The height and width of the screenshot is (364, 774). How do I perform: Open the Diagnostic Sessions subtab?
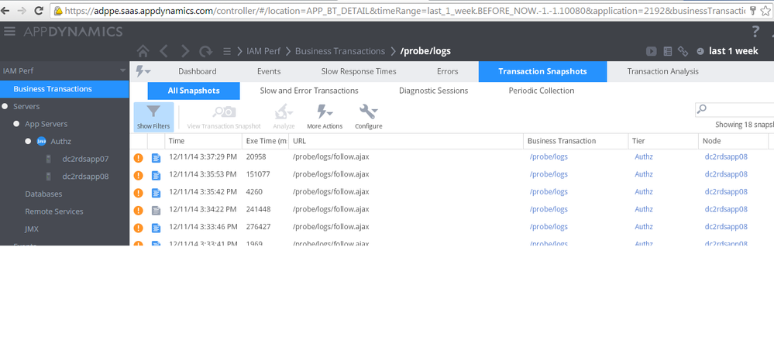[x=433, y=91]
